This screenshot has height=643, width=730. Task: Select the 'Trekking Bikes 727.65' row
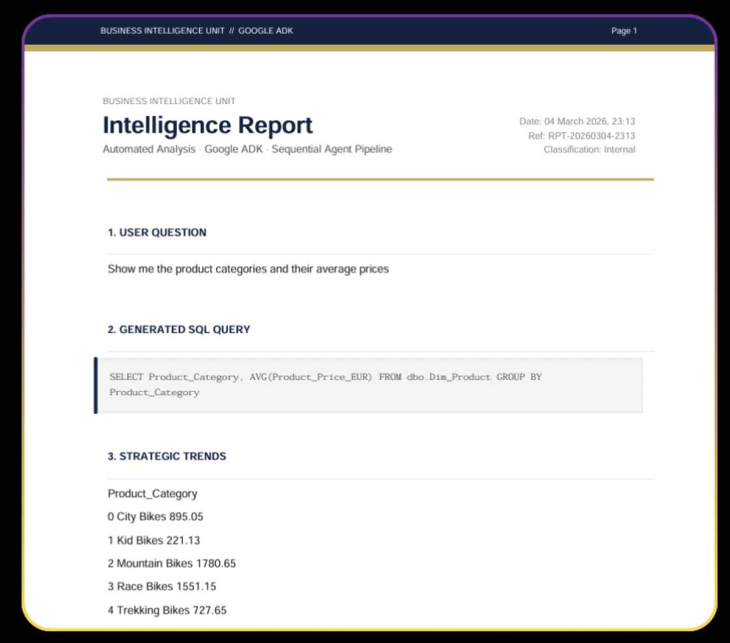tap(167, 610)
